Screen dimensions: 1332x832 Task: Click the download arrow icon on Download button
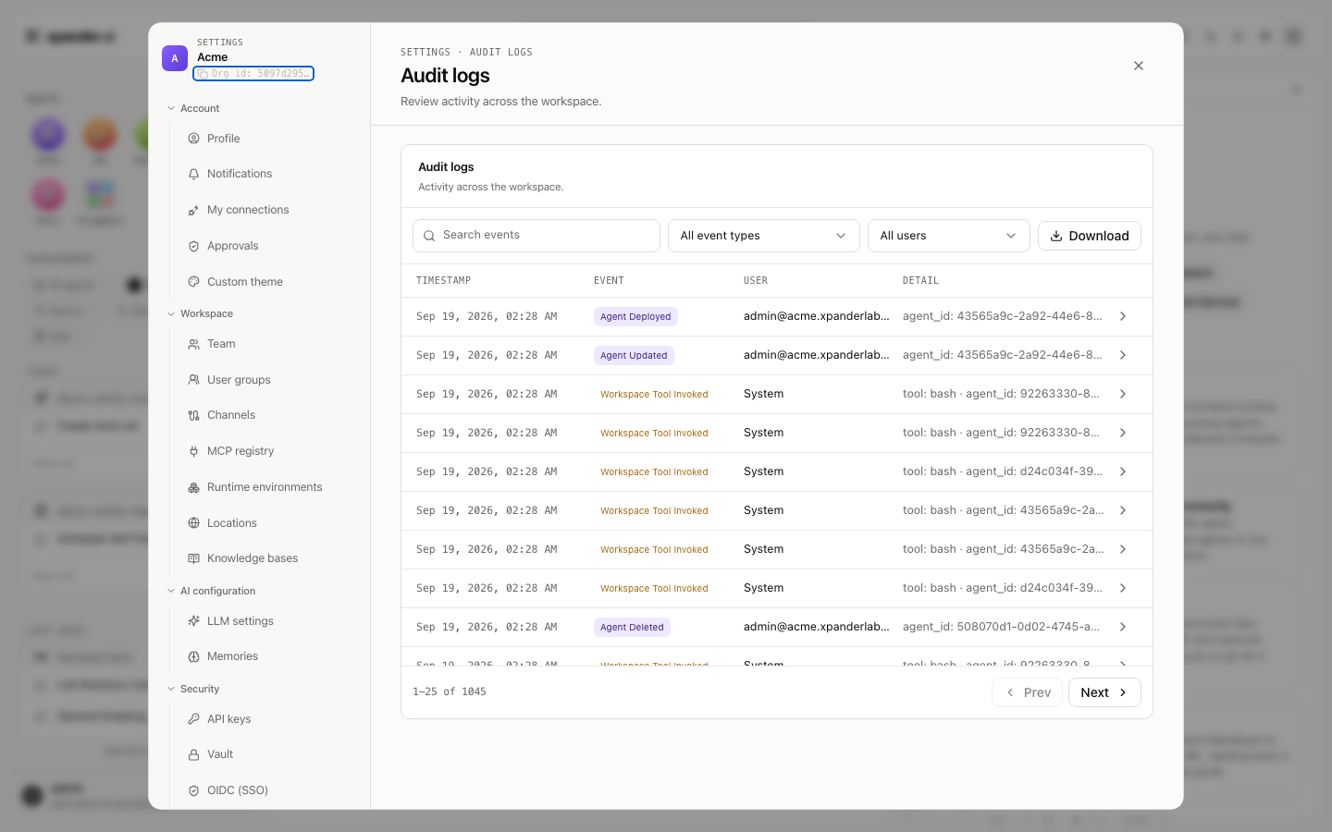pos(1056,236)
